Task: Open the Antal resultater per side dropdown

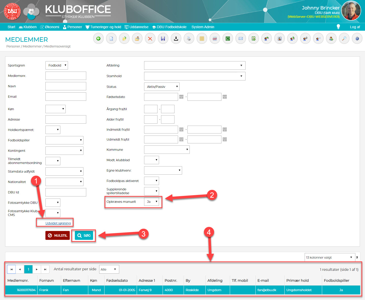Action: point(109,269)
